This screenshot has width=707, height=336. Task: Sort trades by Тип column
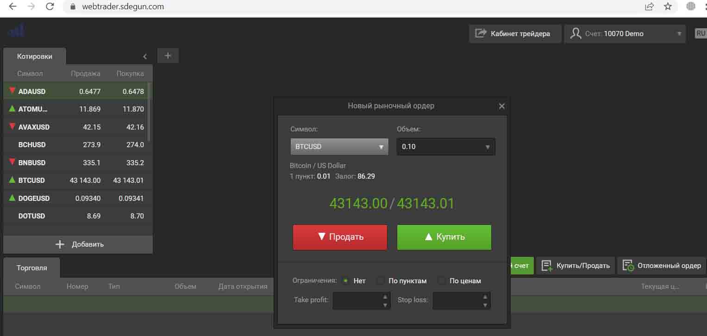114,286
